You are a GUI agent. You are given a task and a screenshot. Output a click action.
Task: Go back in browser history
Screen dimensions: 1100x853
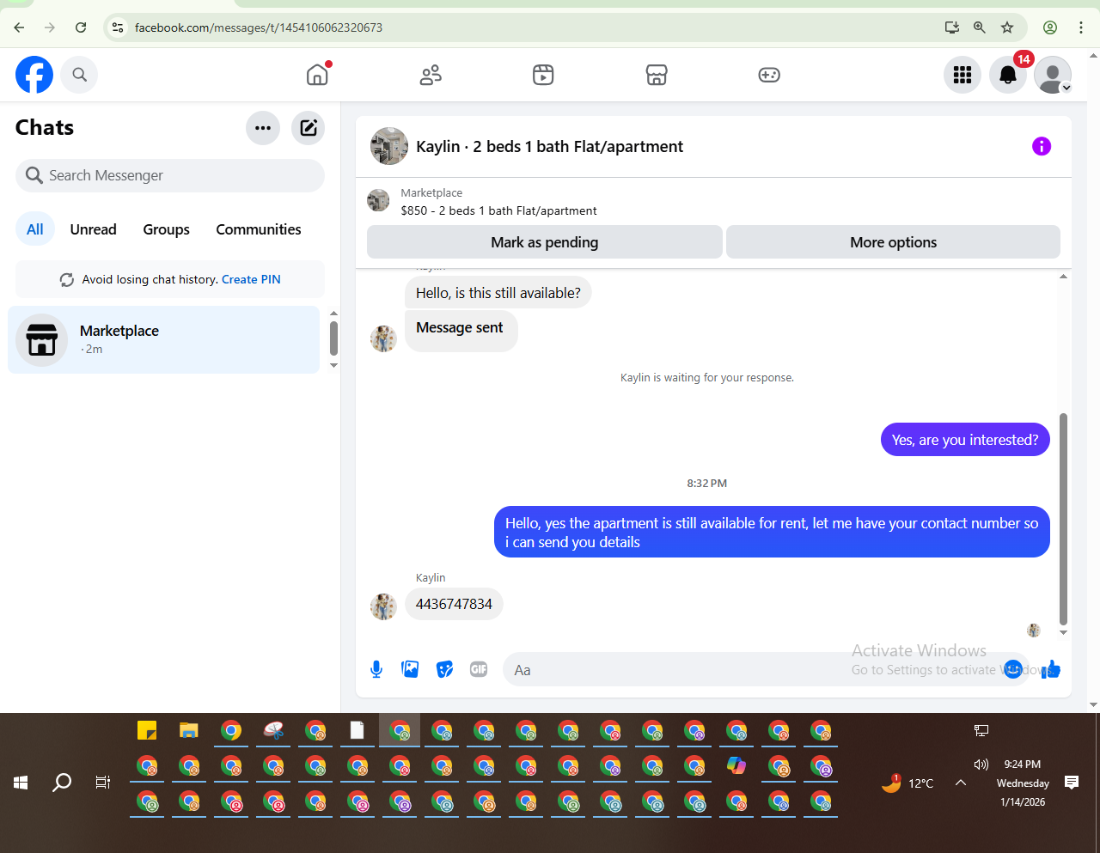19,27
